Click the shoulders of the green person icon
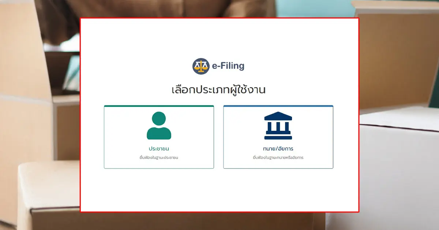This screenshot has height=230, width=439. tap(159, 133)
